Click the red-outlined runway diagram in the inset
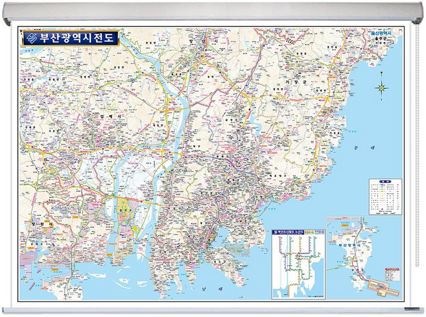 383,288
